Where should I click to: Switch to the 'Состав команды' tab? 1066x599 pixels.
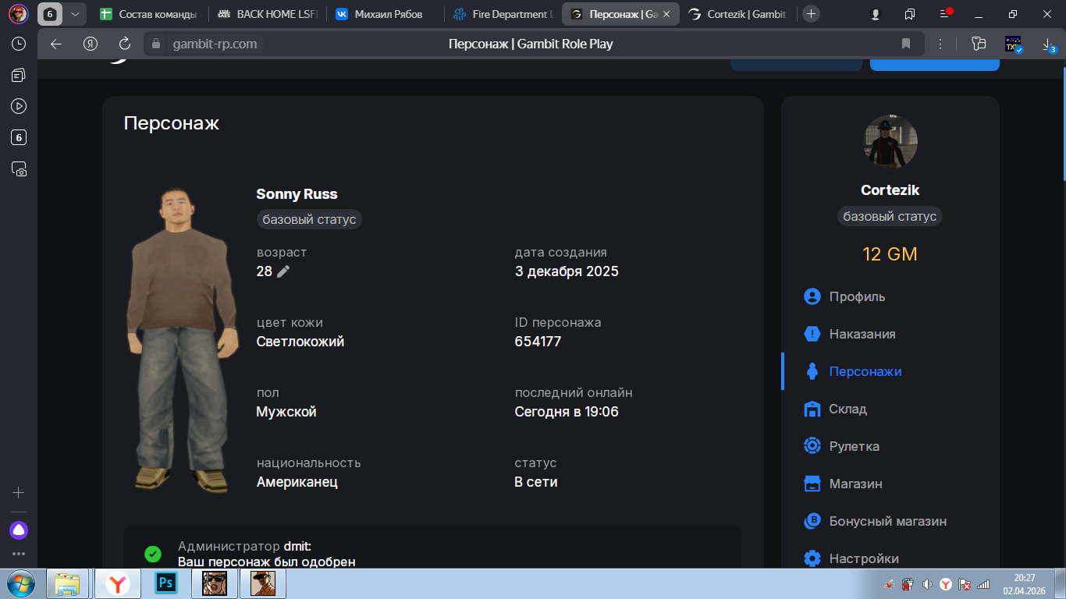point(149,14)
